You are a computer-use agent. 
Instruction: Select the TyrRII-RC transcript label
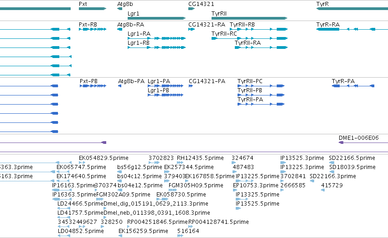pyautogui.click(x=224, y=34)
